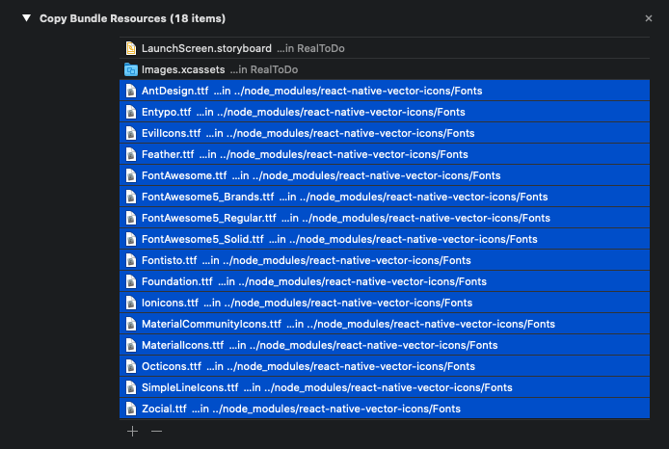
Task: Click the EvilIcons.ttf file icon
Action: point(131,133)
